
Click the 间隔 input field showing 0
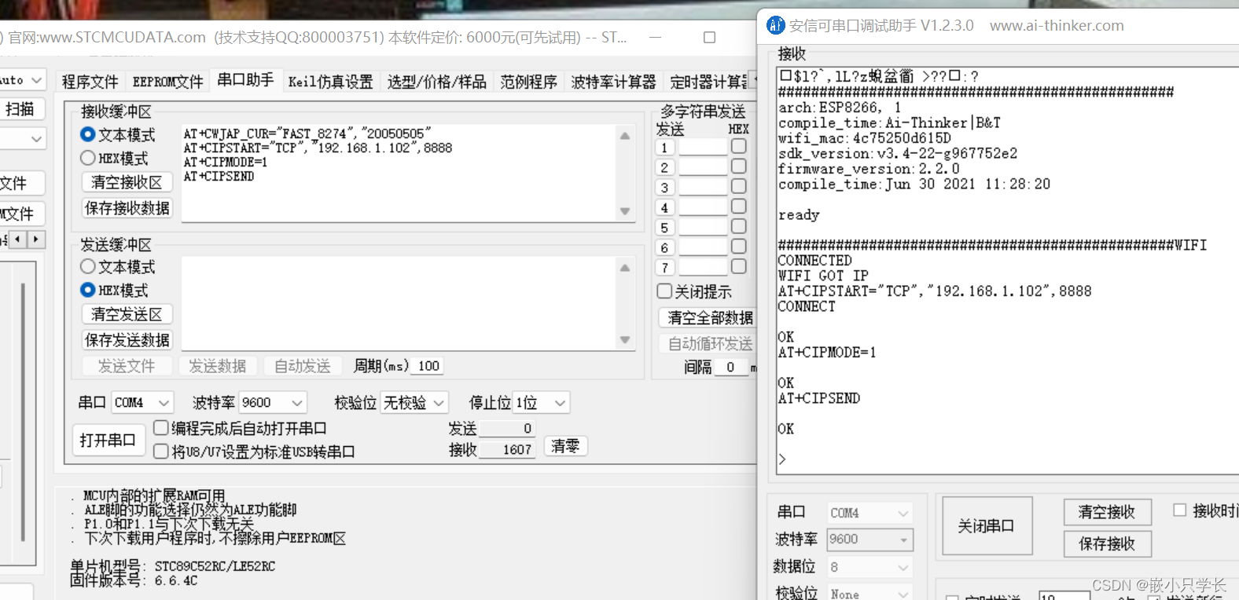pyautogui.click(x=731, y=367)
